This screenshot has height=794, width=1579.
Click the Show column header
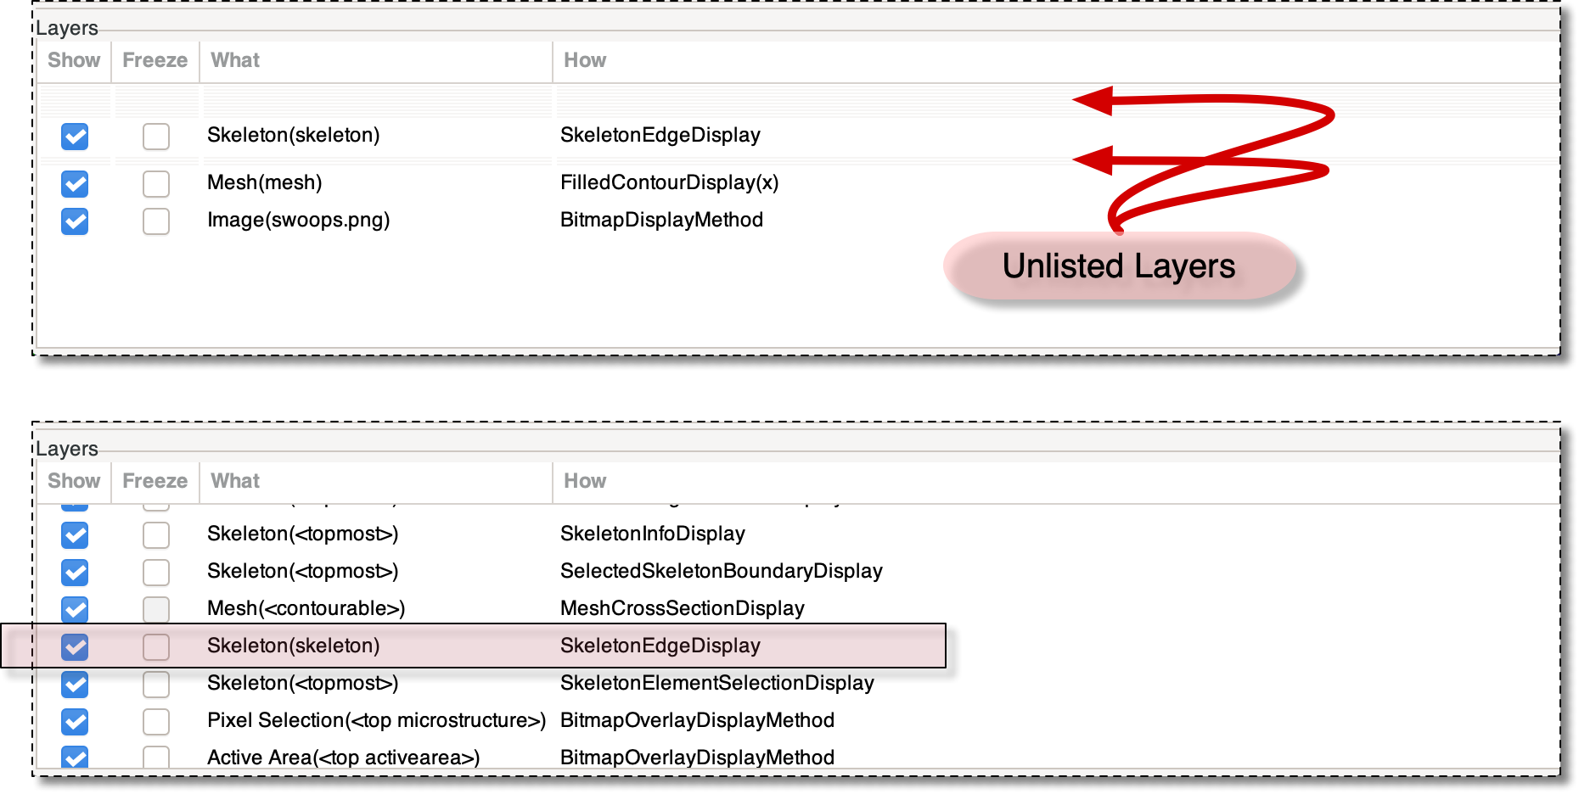(x=73, y=60)
